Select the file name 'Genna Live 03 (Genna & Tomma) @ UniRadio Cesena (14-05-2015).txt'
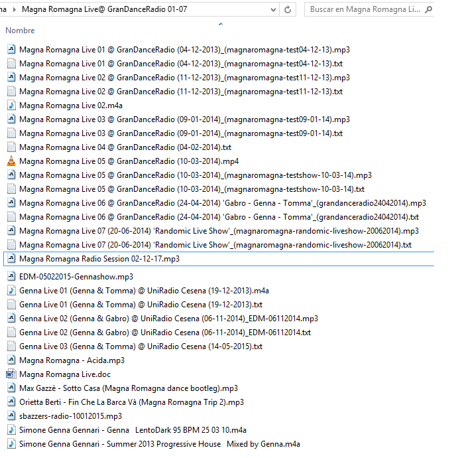 point(141,346)
